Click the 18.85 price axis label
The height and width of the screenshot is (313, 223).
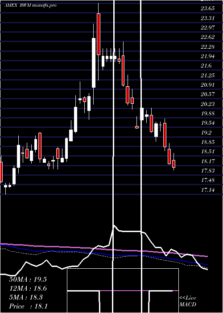[208, 142]
